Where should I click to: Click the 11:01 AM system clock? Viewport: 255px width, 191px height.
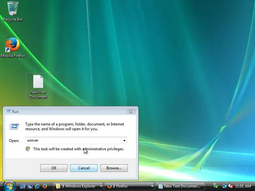coord(243,186)
